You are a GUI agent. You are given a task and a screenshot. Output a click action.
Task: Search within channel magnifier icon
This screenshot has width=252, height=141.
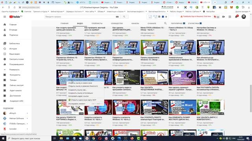pos(165,23)
